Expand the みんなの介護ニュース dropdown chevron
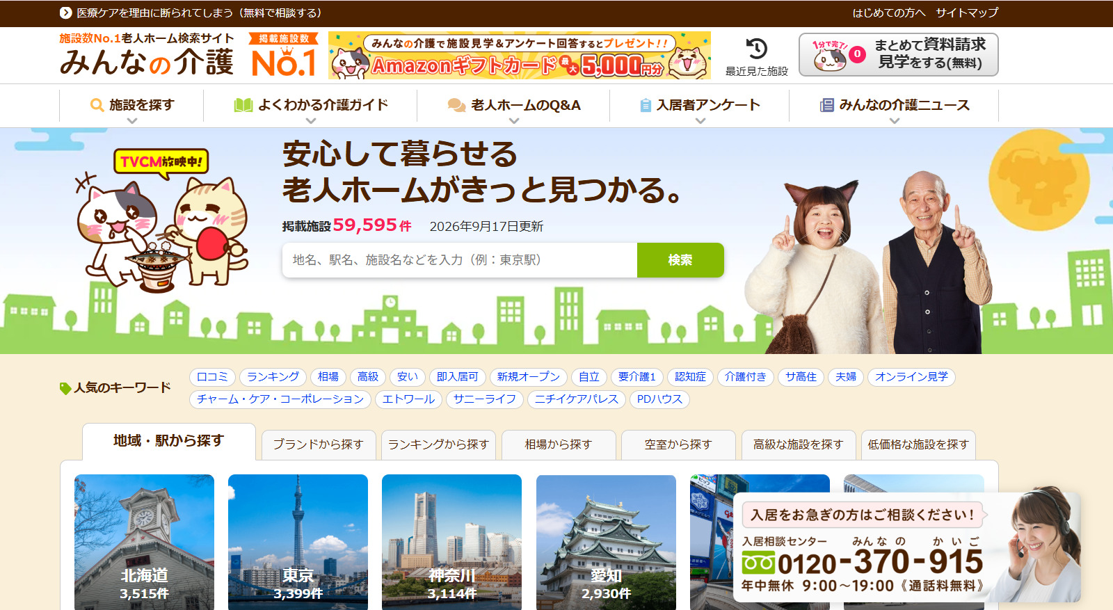Image resolution: width=1113 pixels, height=610 pixels. (x=895, y=121)
